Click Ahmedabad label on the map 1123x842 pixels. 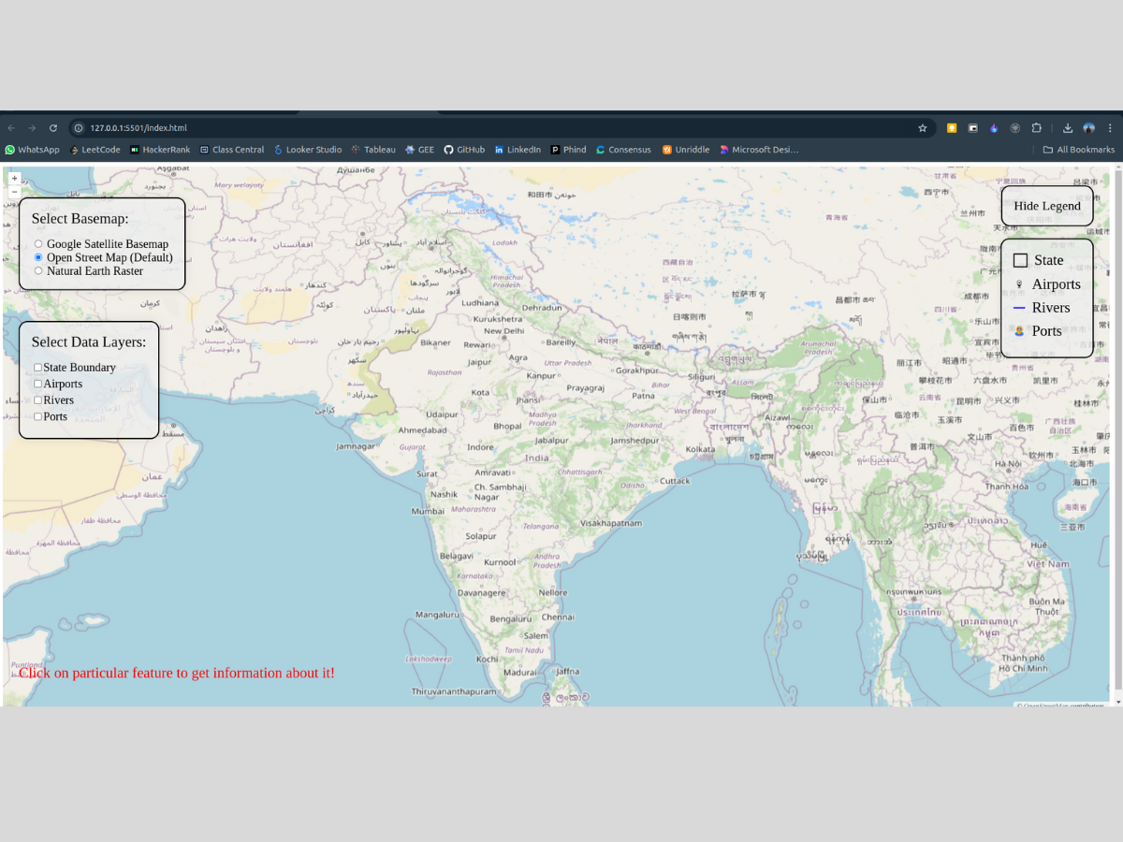(x=423, y=430)
